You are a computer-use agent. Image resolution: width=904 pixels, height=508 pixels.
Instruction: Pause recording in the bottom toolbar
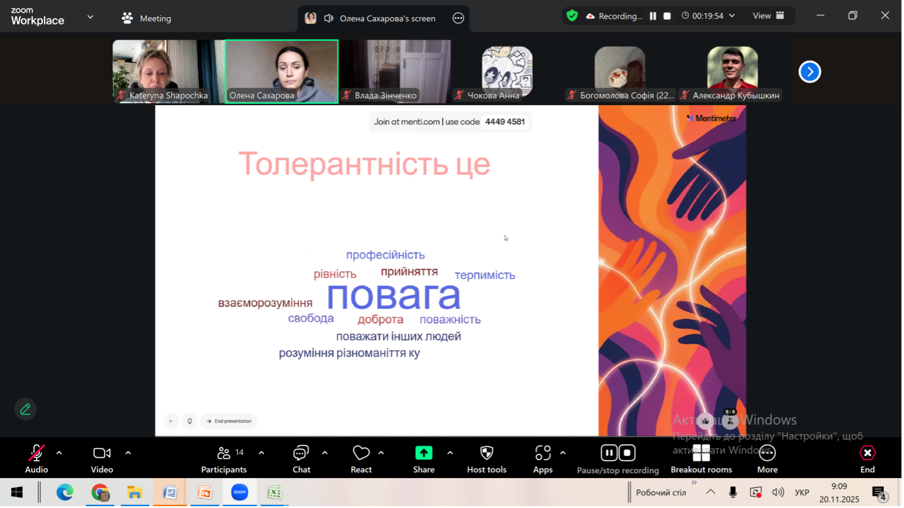click(x=609, y=453)
